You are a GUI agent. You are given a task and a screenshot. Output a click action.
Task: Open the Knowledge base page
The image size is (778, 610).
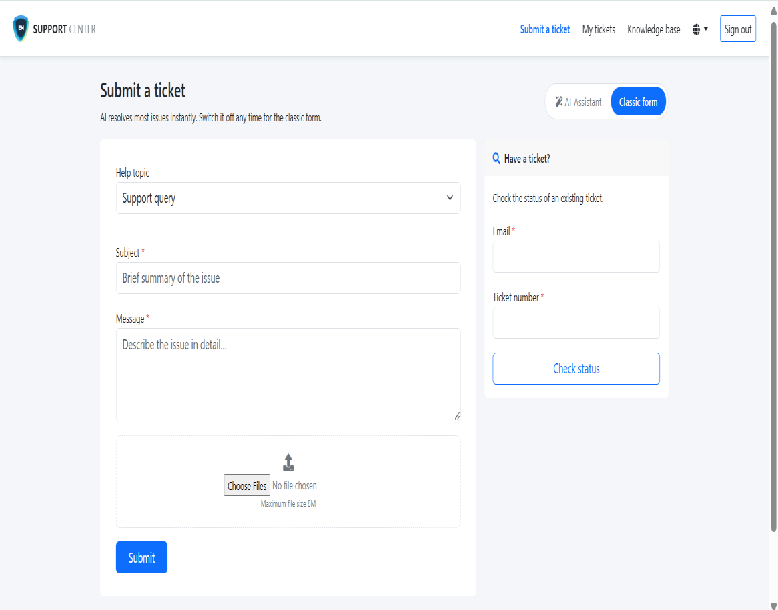[x=653, y=29]
